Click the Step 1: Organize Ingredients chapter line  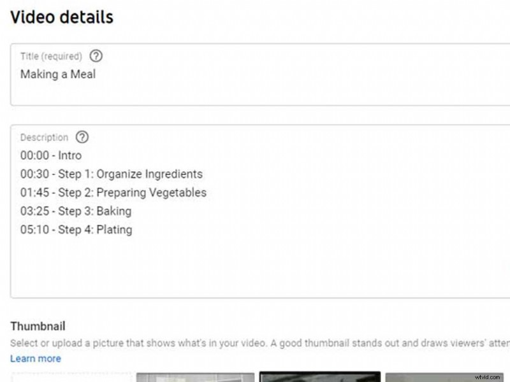(x=112, y=174)
